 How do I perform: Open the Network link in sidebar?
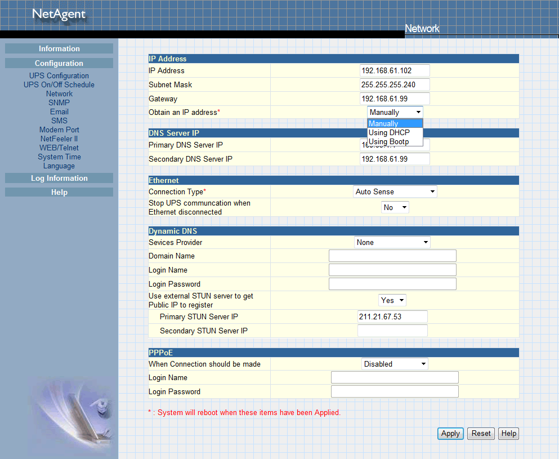point(59,94)
